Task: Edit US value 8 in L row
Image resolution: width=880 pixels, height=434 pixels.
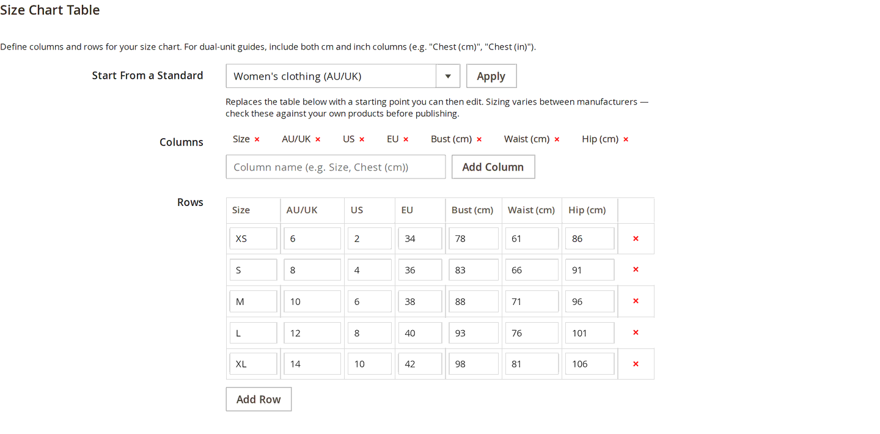Action: pyautogui.click(x=370, y=333)
